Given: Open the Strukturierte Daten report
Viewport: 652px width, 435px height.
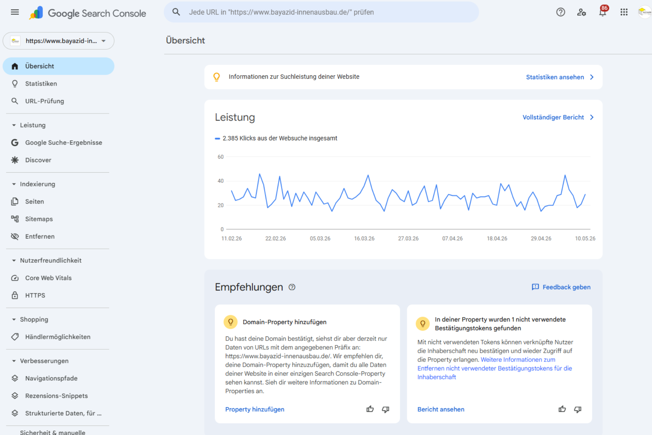Looking at the screenshot, I should (58, 413).
